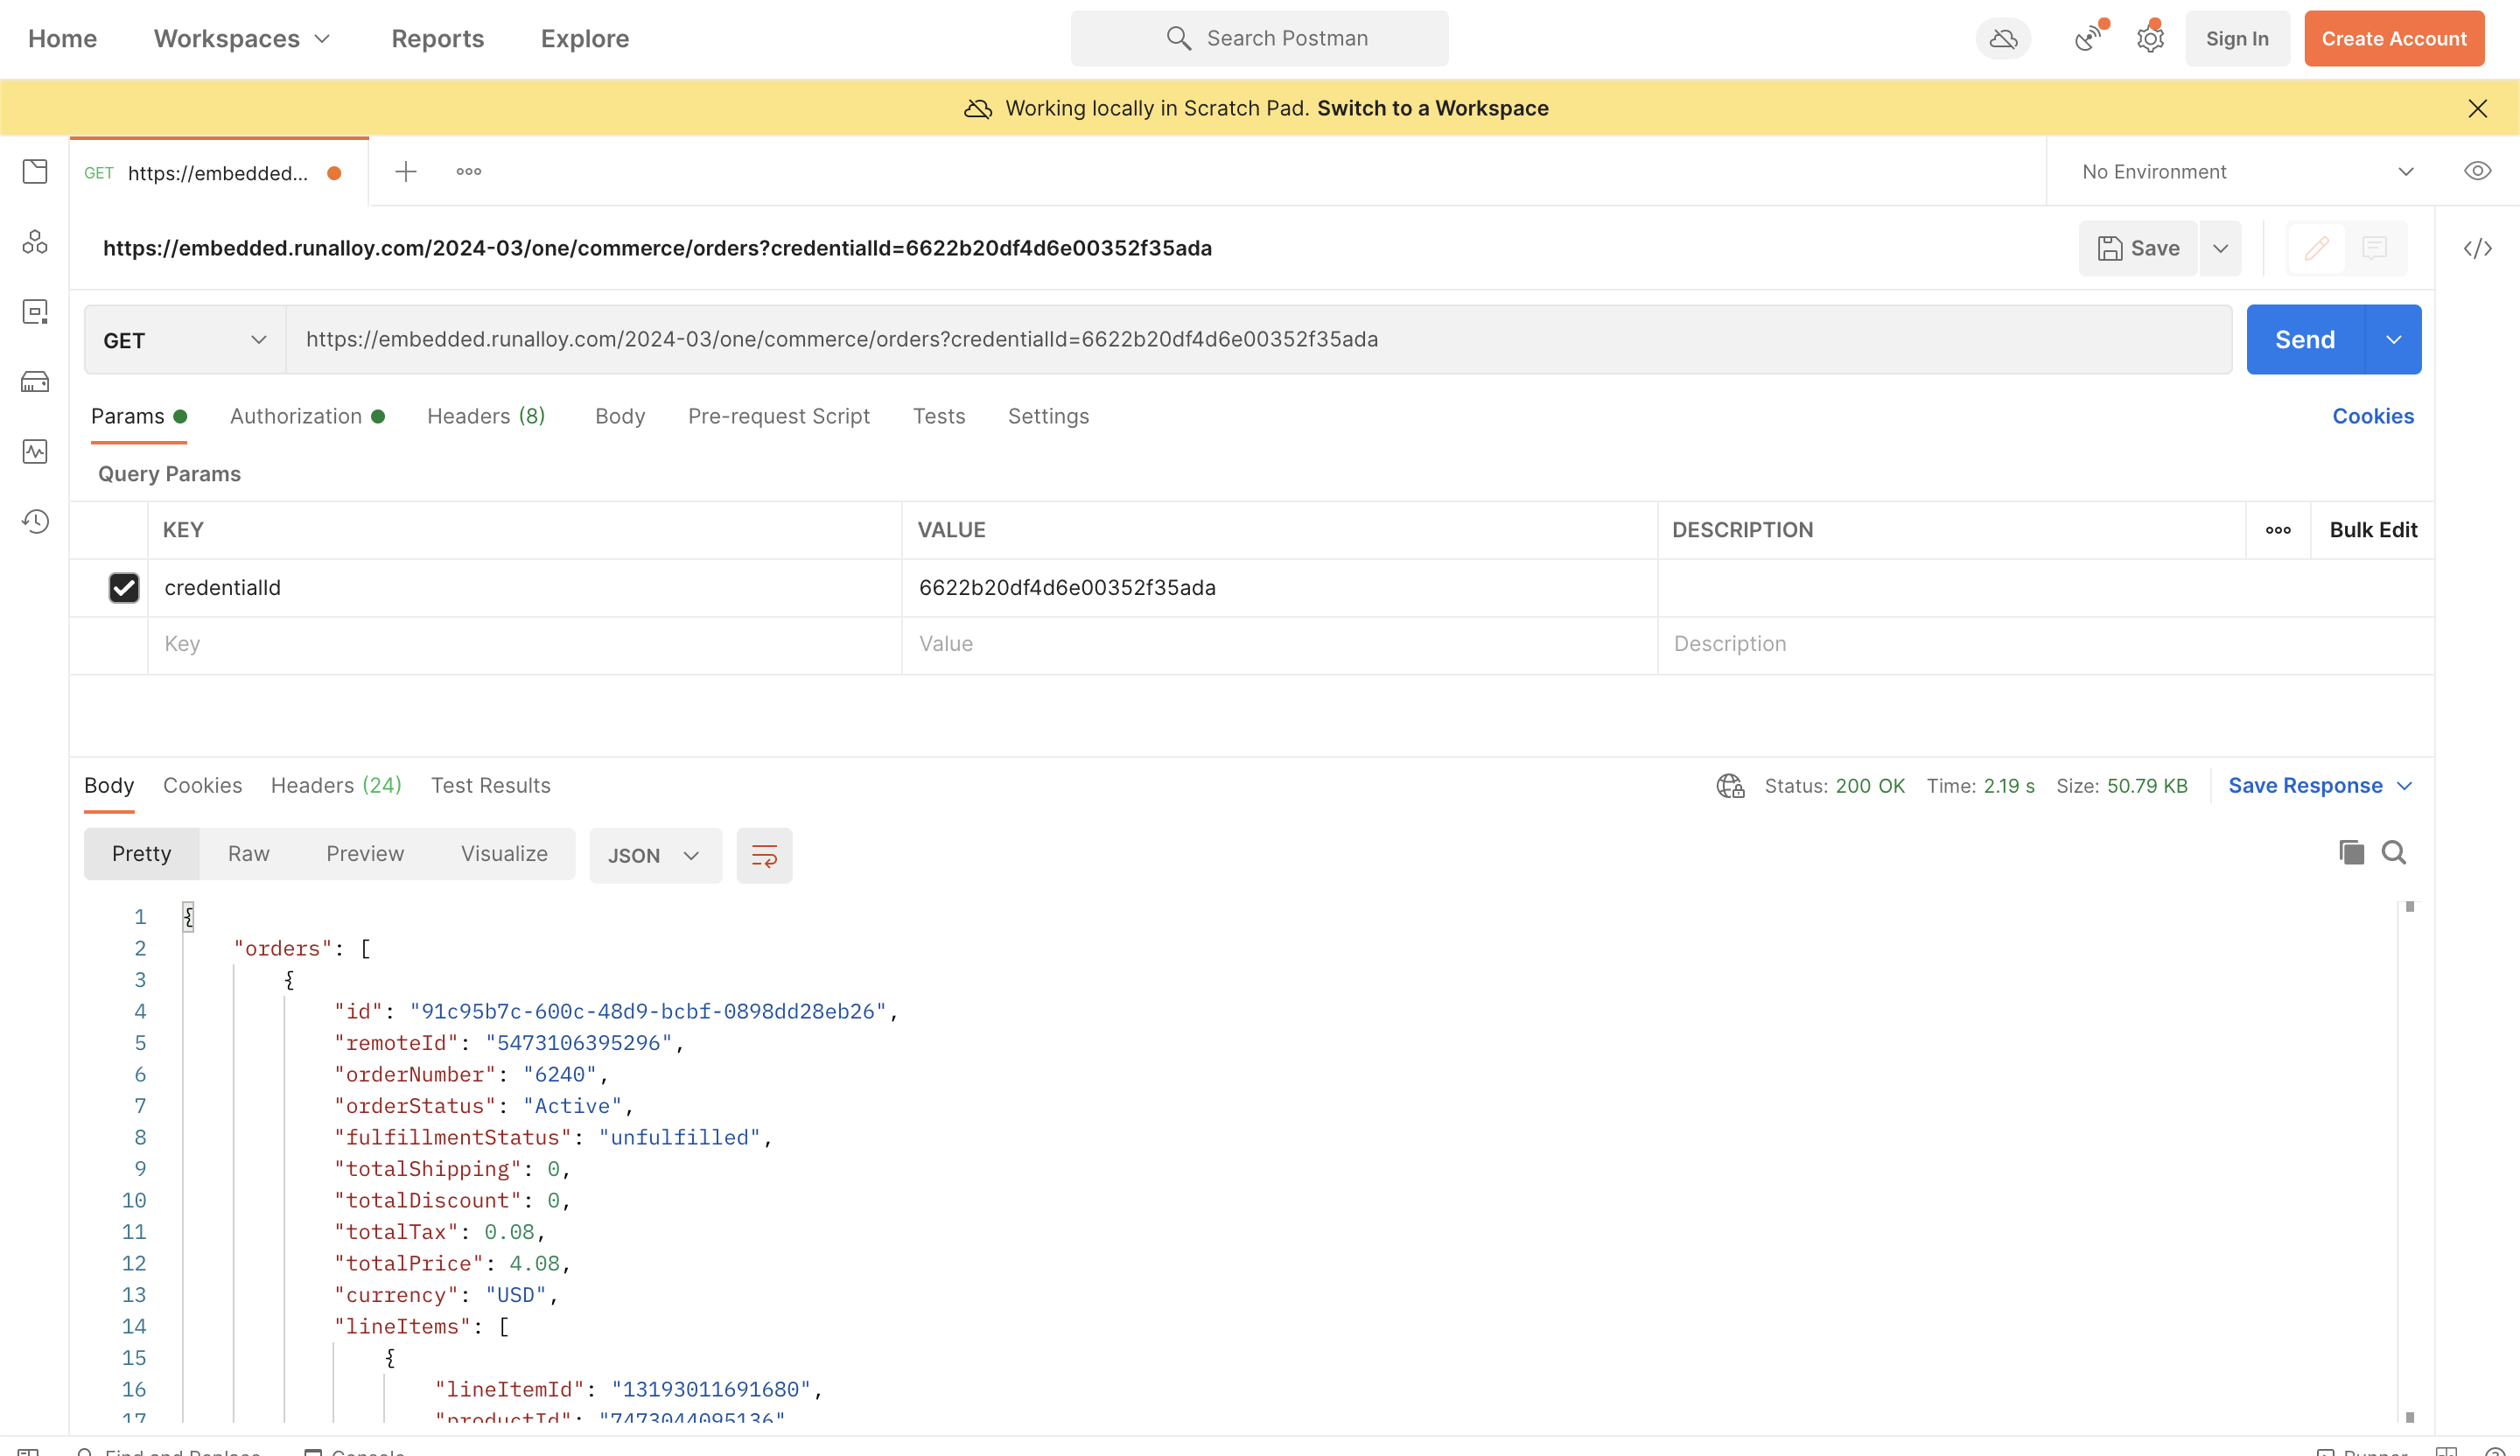The width and height of the screenshot is (2520, 1456).
Task: Open the capture requests satellite icon
Action: 2088,39
